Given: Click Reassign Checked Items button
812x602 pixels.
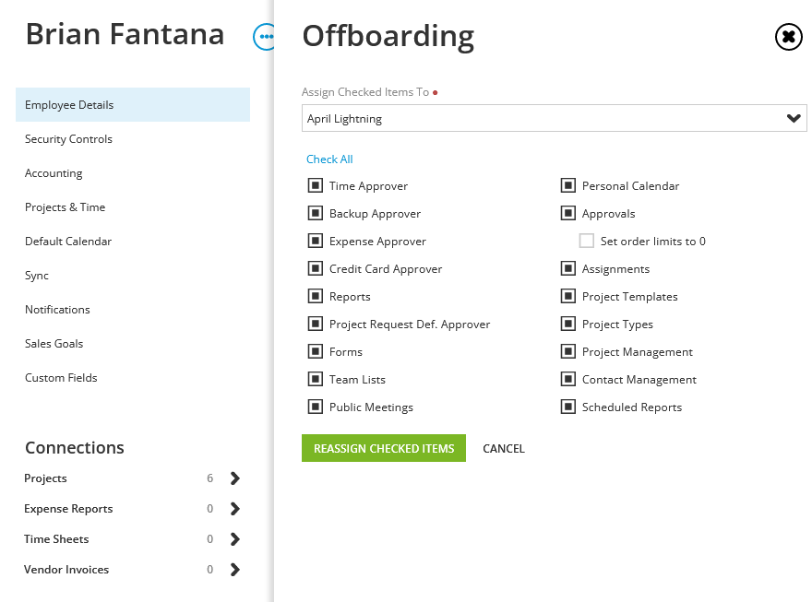Looking at the screenshot, I should tap(384, 448).
